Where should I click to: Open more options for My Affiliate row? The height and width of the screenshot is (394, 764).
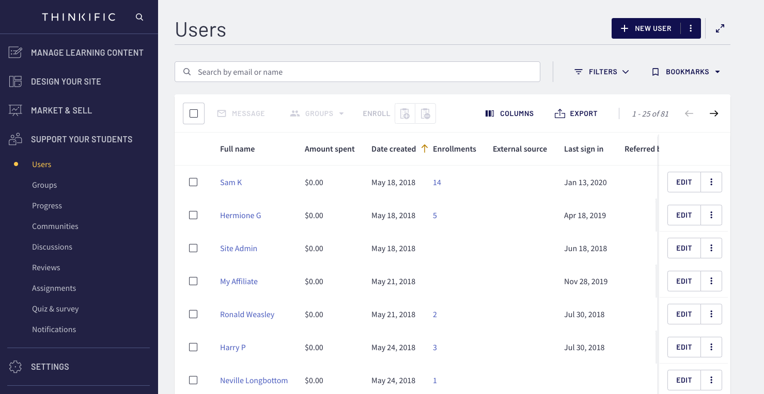pos(711,281)
